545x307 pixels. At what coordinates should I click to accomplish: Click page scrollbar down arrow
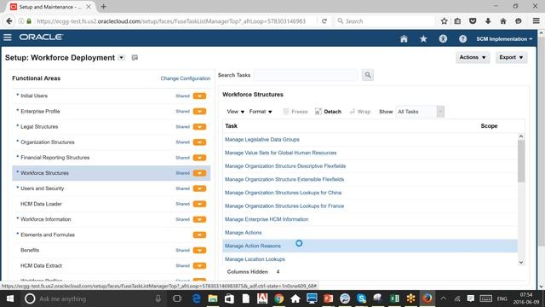(542, 287)
